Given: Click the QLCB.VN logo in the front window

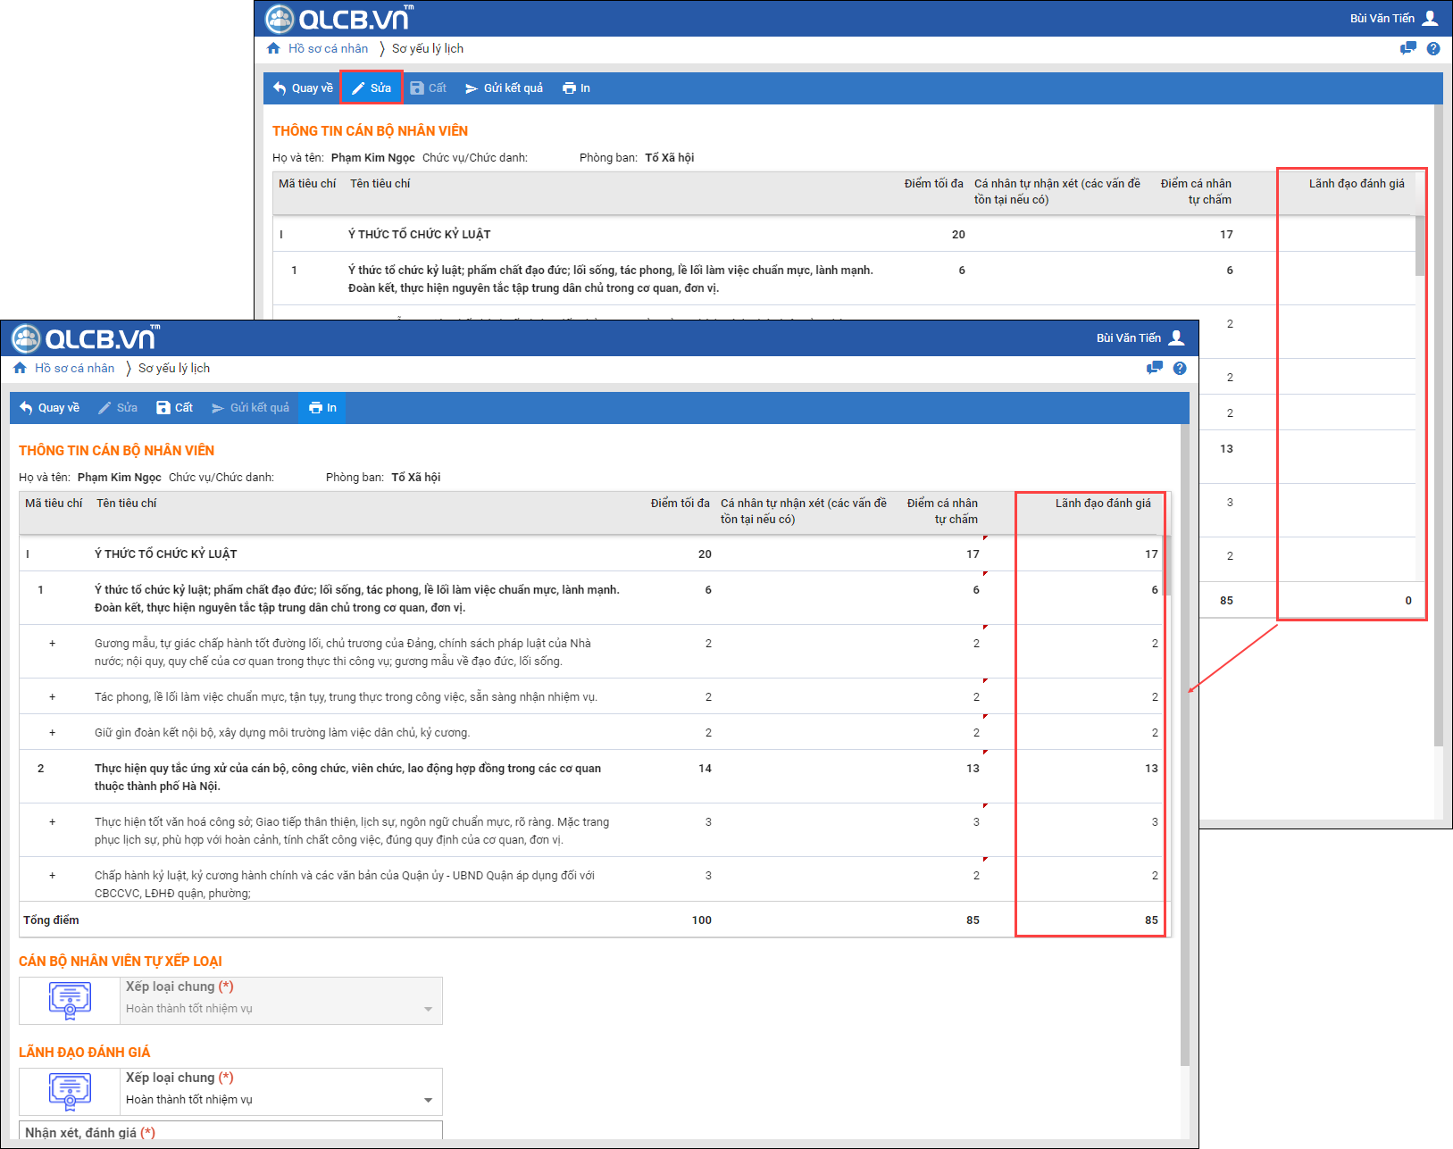Looking at the screenshot, I should pyautogui.click(x=86, y=338).
